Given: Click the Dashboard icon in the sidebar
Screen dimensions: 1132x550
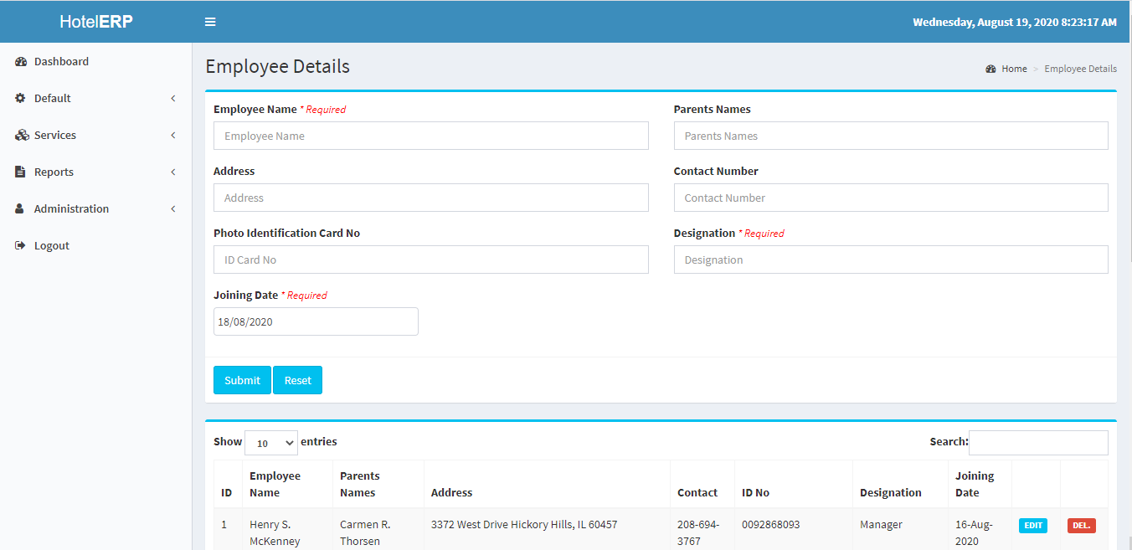Looking at the screenshot, I should pos(20,61).
